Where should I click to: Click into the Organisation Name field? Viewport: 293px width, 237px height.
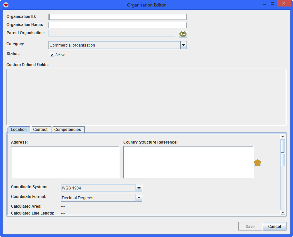tap(118, 25)
